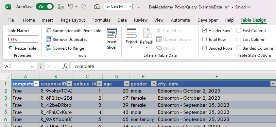
Task: Select row 4 header
Action: [x=6, y=105]
